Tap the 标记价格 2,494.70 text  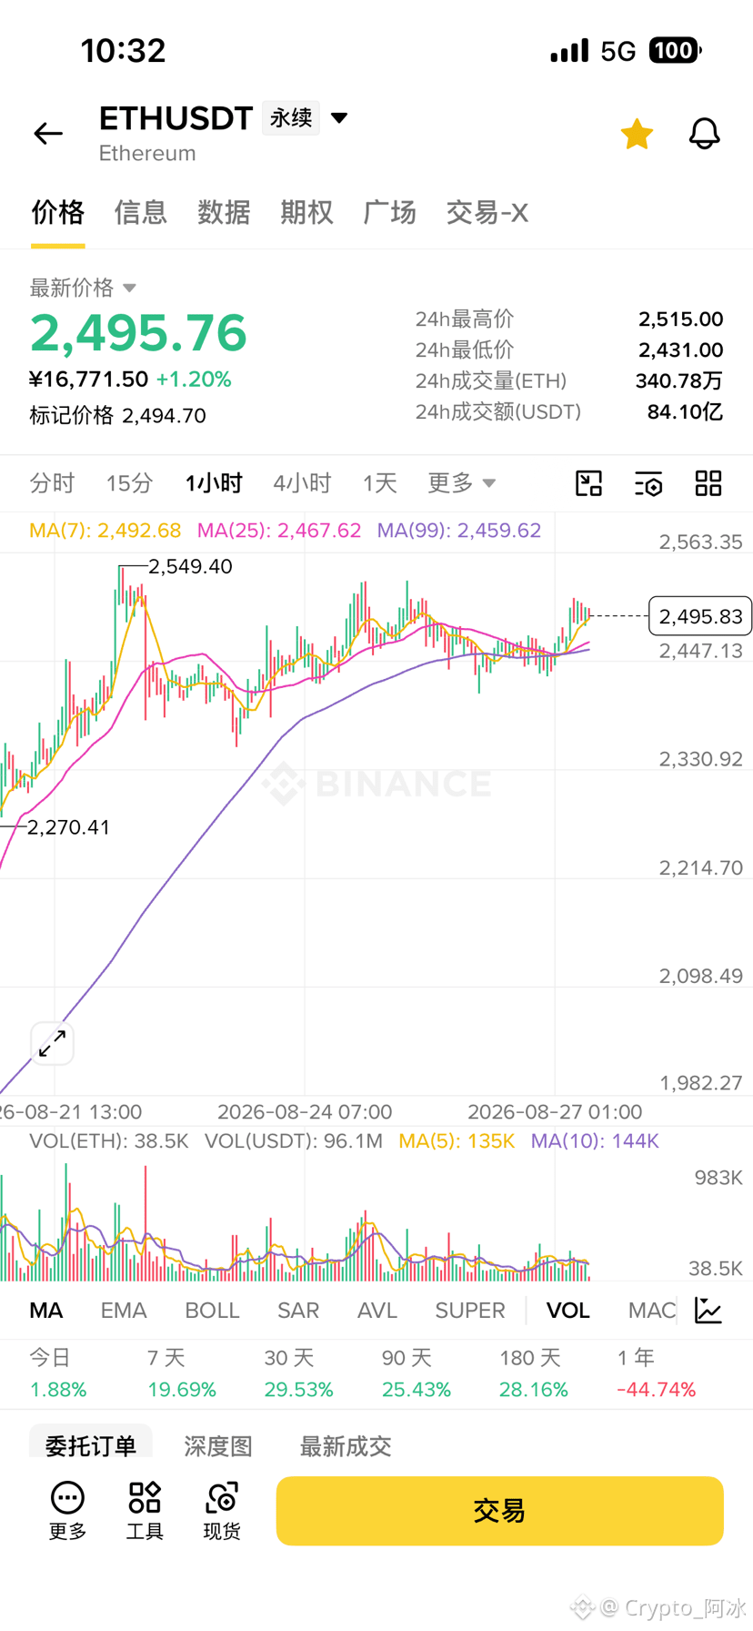coord(118,416)
